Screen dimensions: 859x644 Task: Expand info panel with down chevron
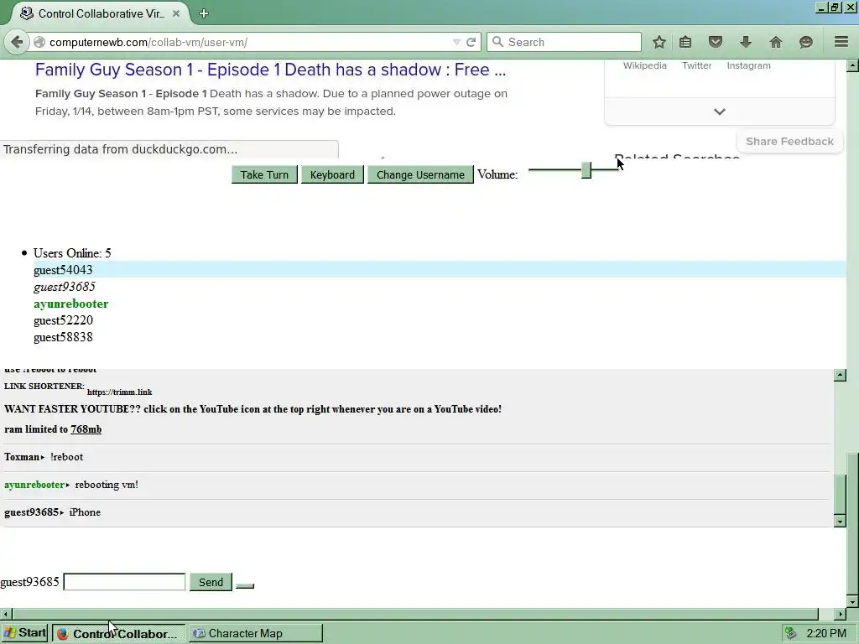[x=720, y=112]
